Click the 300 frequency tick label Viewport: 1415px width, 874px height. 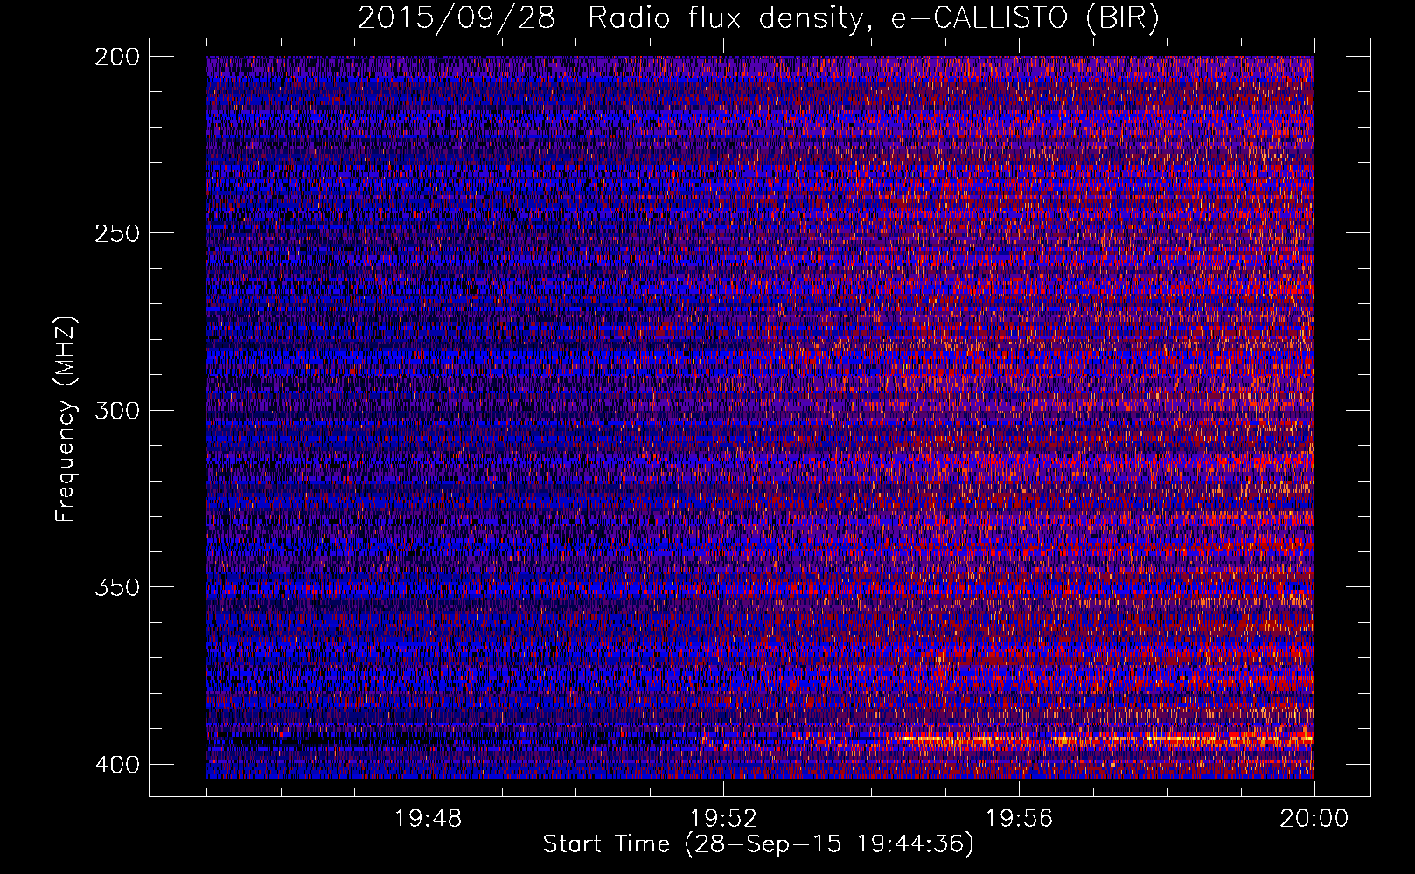(116, 410)
